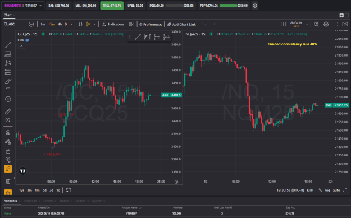Switch to the 1m timeframe
Image resolution: width=351 pixels, height=218 pixels.
pyautogui.click(x=43, y=24)
